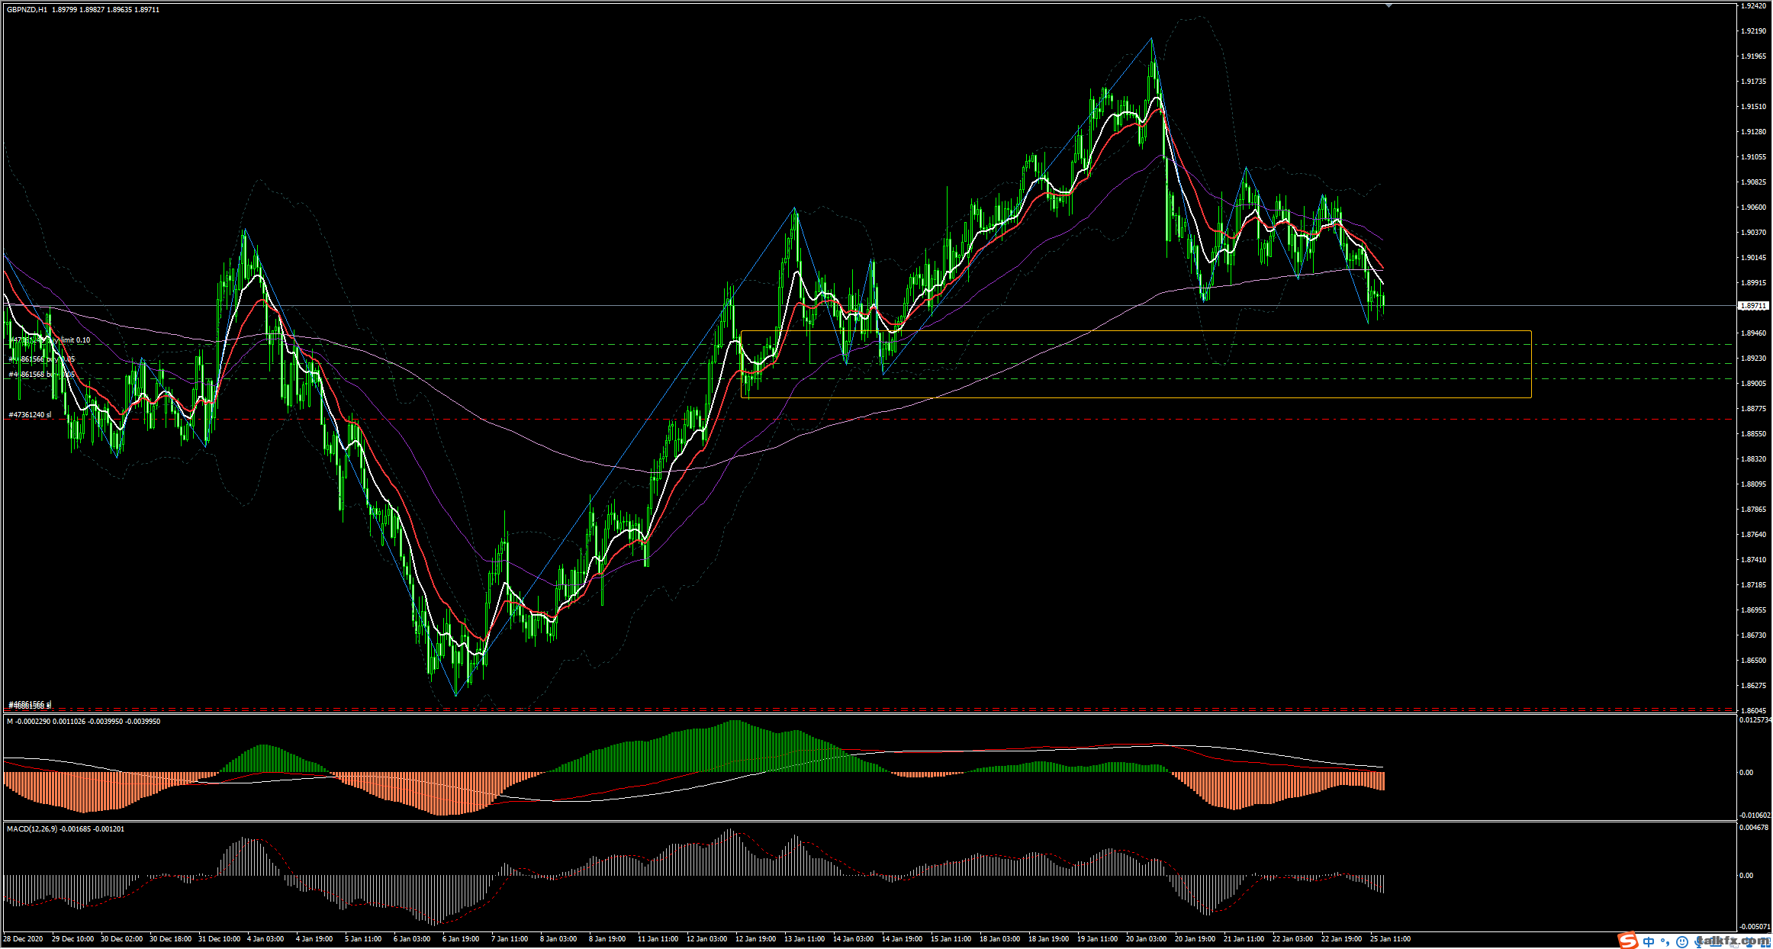Click price scale value 1.89460

pos(1753,333)
